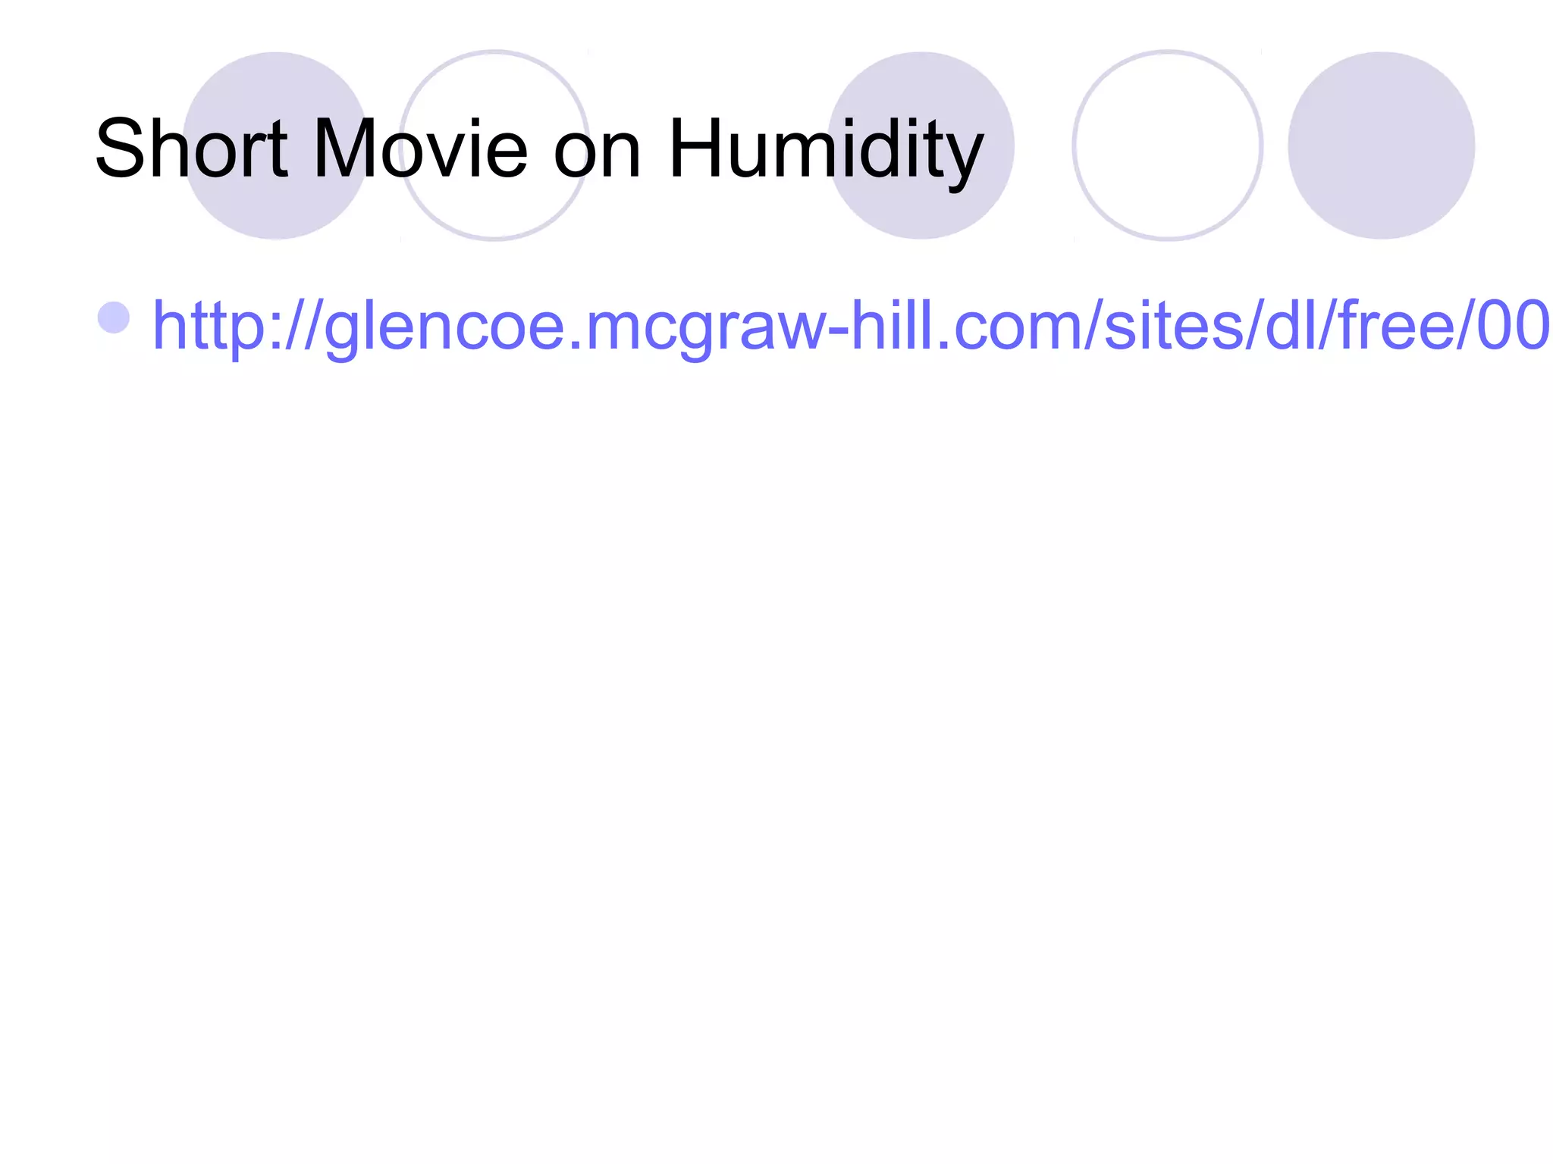The image size is (1553, 1164).
Task: Click the "http://" portion of the link
Action: (x=237, y=326)
